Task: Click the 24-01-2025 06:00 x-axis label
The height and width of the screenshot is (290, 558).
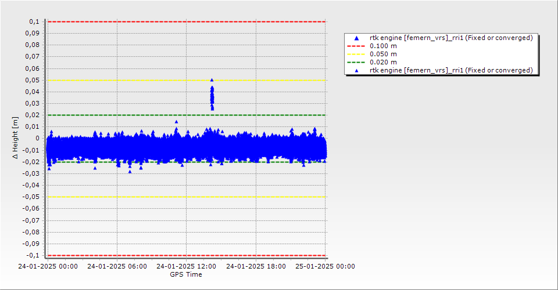Action: [117, 267]
